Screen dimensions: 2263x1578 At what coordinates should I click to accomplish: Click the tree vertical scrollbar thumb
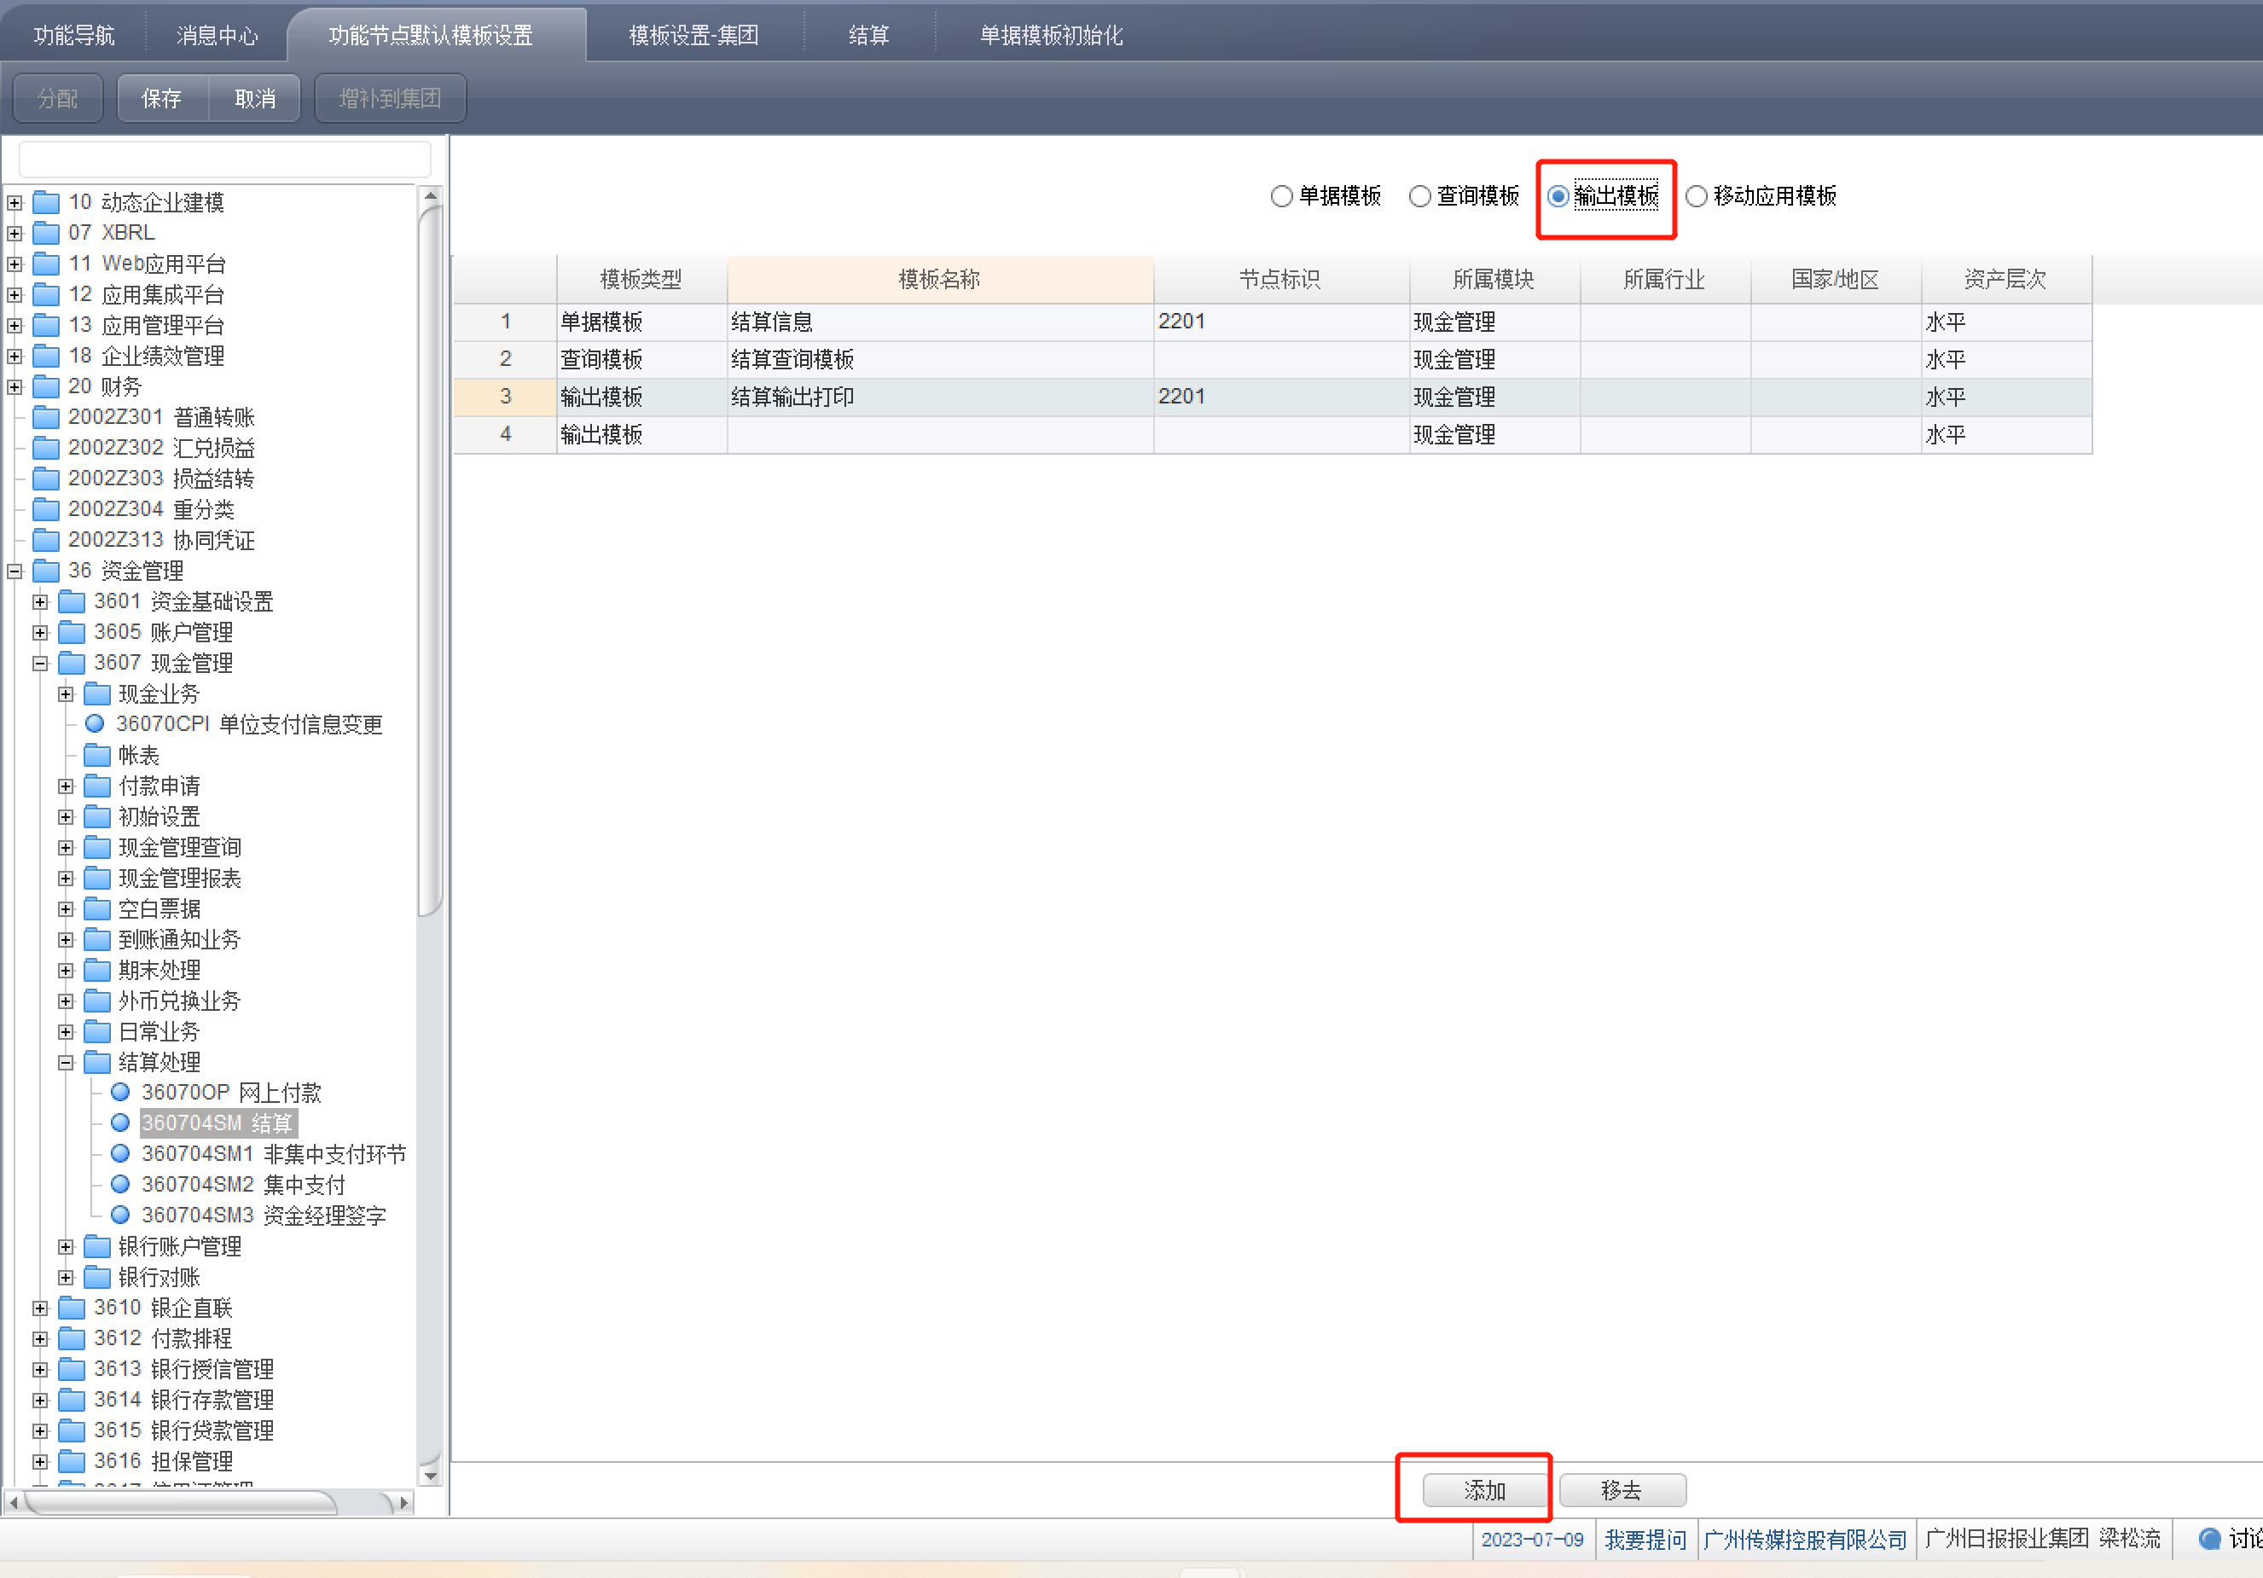tap(430, 562)
